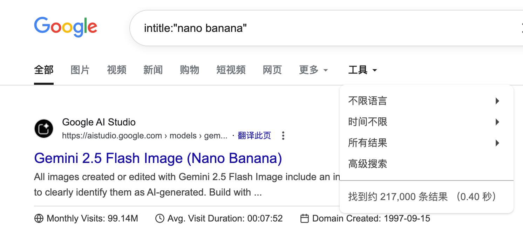The width and height of the screenshot is (523, 232).
Task: Switch to the 图片 tab
Action: 80,70
